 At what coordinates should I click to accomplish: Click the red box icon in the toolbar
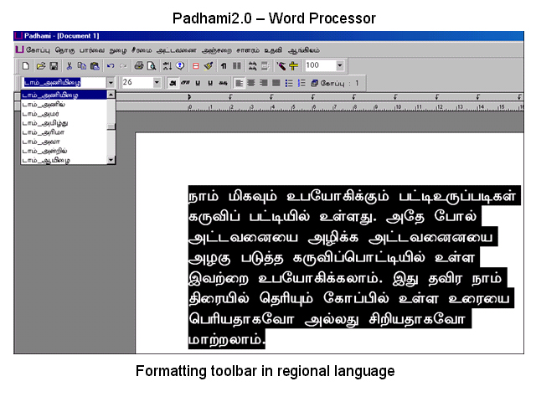[x=196, y=65]
